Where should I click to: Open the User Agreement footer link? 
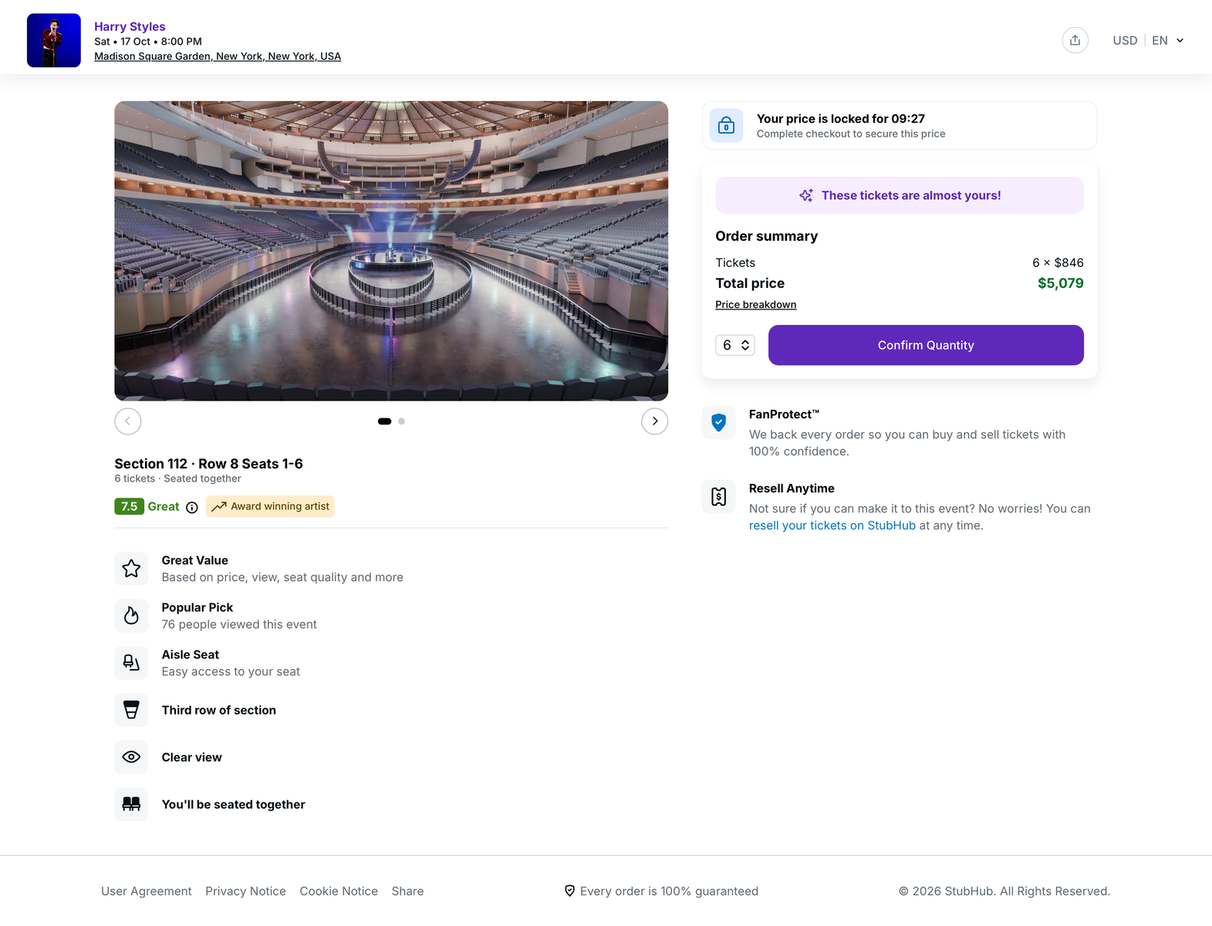[147, 891]
